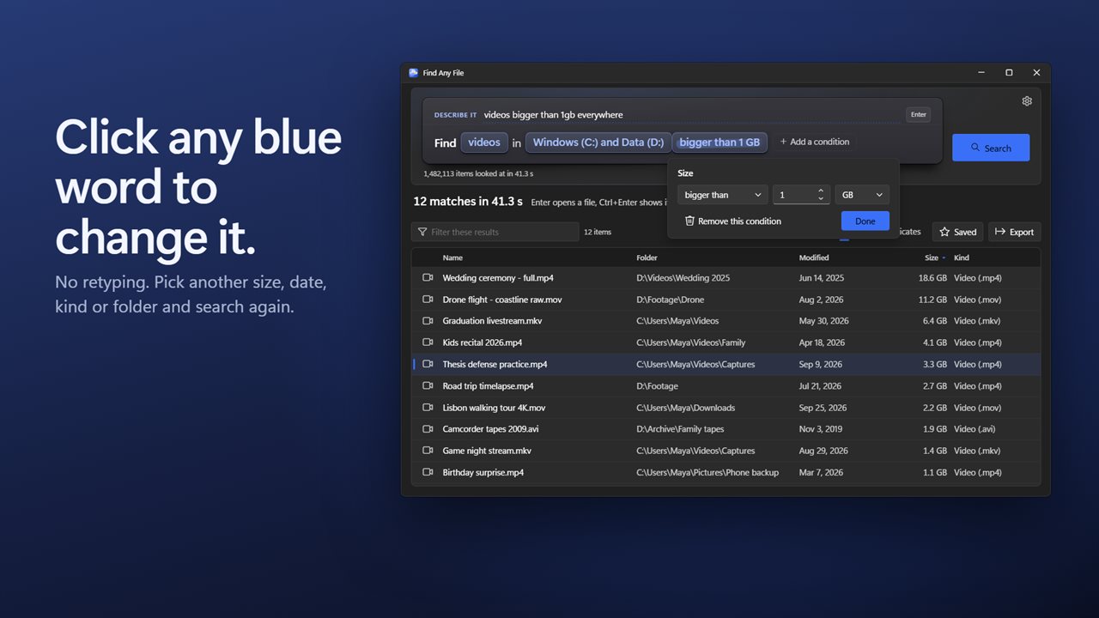Sort results by the Name column header
This screenshot has width=1099, height=618.
452,257
